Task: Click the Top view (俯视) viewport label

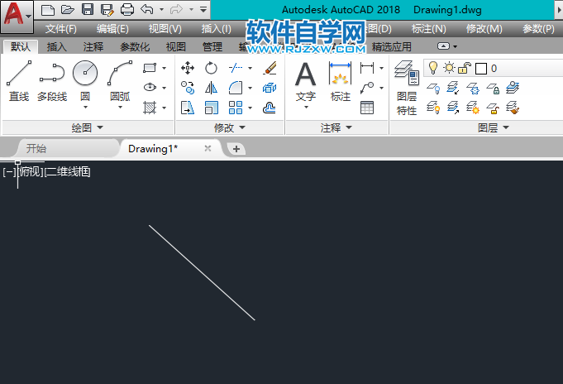Action: [x=31, y=172]
